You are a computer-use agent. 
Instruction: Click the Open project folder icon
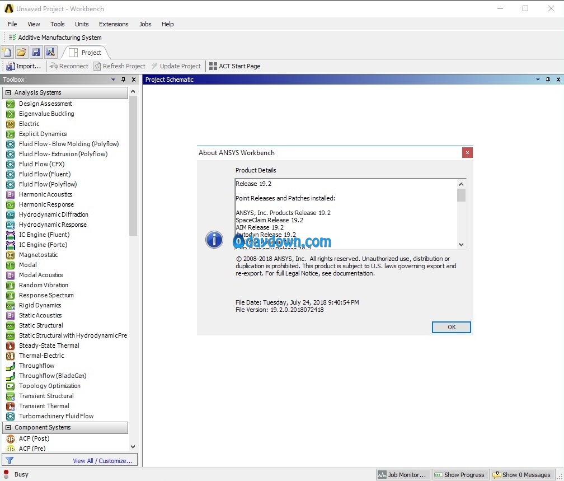click(x=21, y=52)
